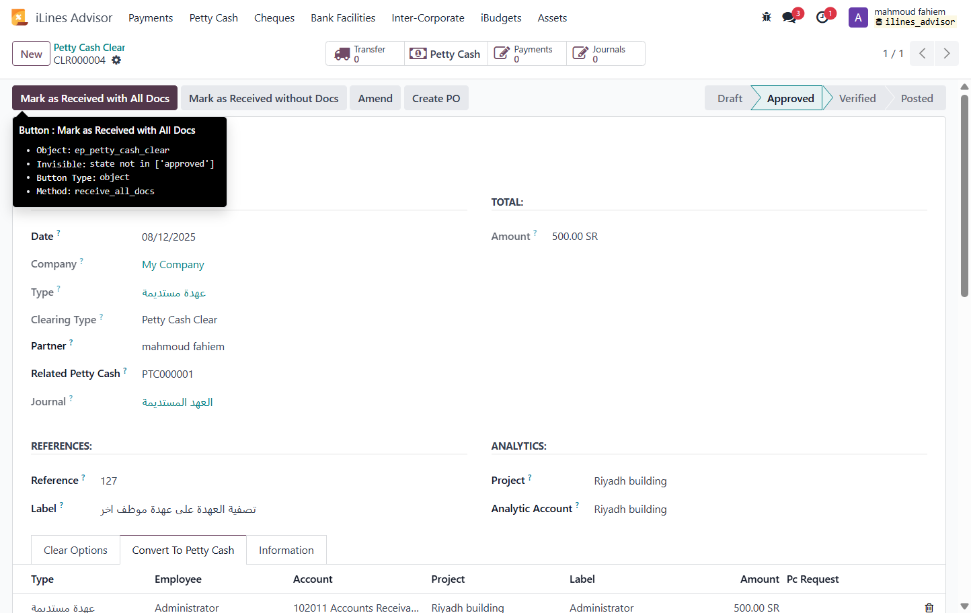Open the Petty Cash Clear breadcrumb link

89,48
